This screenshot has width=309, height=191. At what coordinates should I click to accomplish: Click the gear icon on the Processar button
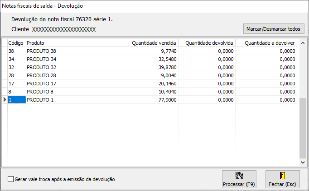coord(239,176)
